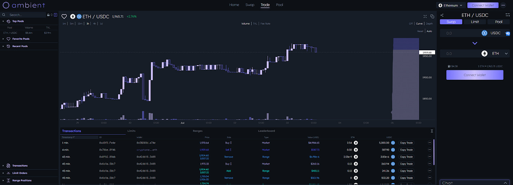Open the ETH token selector dropdown
513x185 pixels.
pyautogui.click(x=495, y=53)
